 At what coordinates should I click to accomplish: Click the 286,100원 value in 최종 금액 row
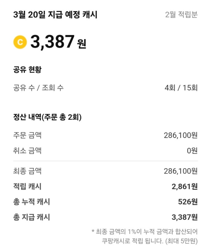tap(180, 171)
